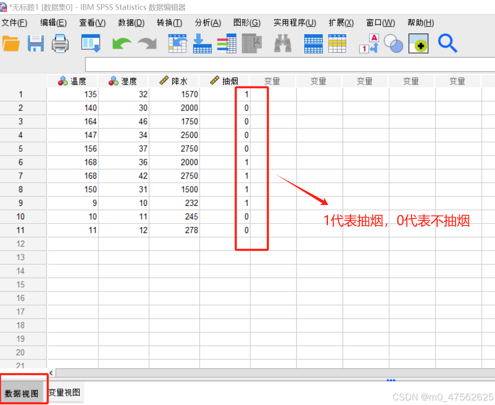Click the 温度 cell containing 135
The width and height of the screenshot is (495, 405).
(x=72, y=94)
